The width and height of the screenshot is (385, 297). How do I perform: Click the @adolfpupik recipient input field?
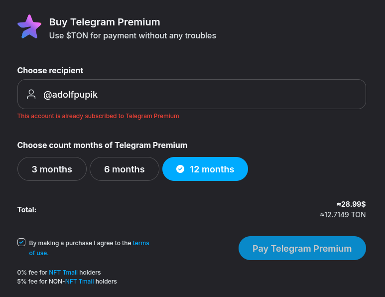199,94
